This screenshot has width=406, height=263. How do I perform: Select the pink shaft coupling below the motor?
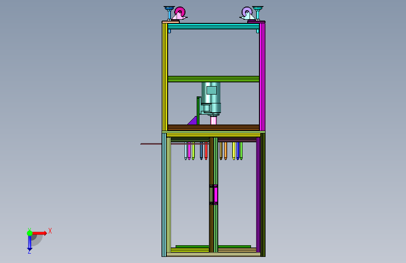click(214, 120)
